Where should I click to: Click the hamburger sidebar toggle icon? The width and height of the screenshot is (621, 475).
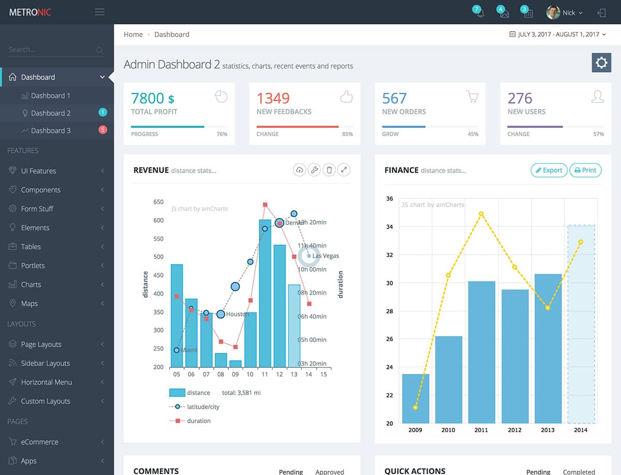point(100,12)
